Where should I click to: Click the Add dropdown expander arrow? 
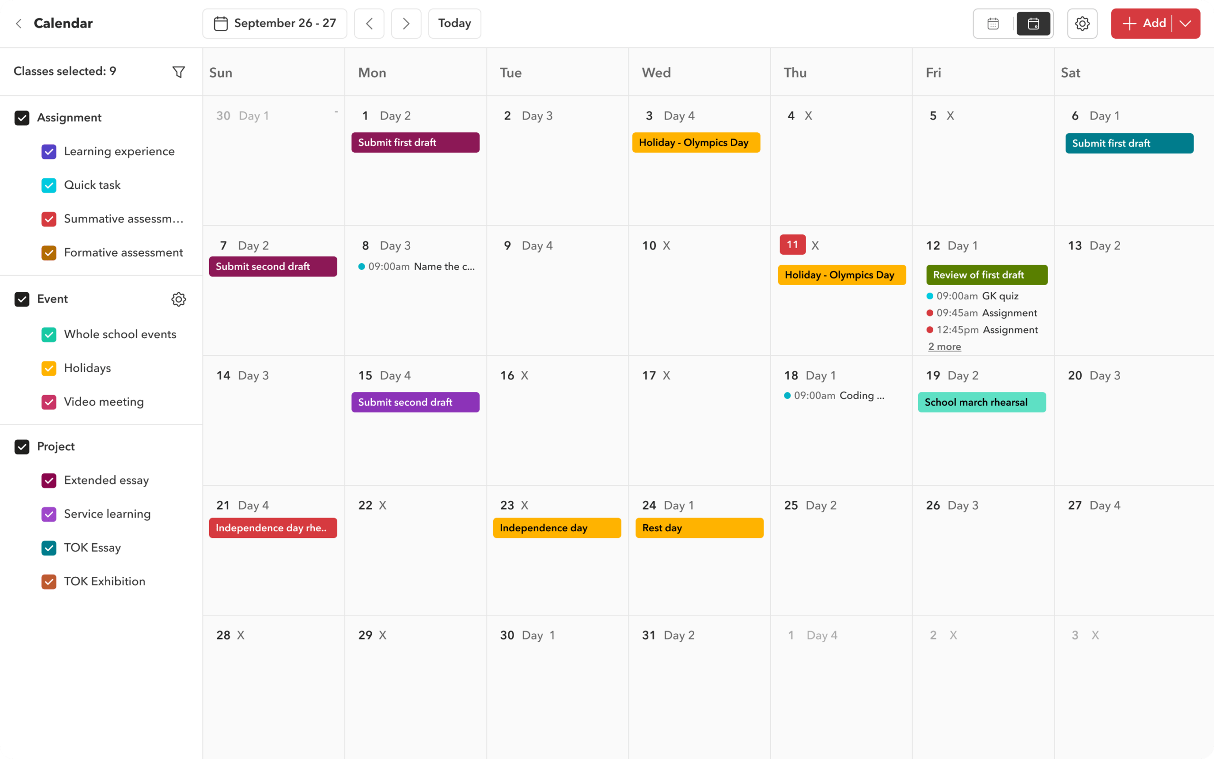(1186, 24)
